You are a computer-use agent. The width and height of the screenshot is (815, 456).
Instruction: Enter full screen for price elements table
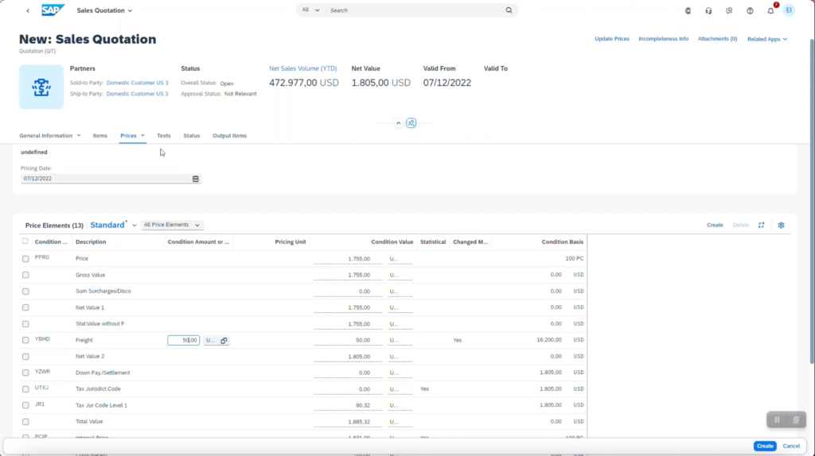762,225
